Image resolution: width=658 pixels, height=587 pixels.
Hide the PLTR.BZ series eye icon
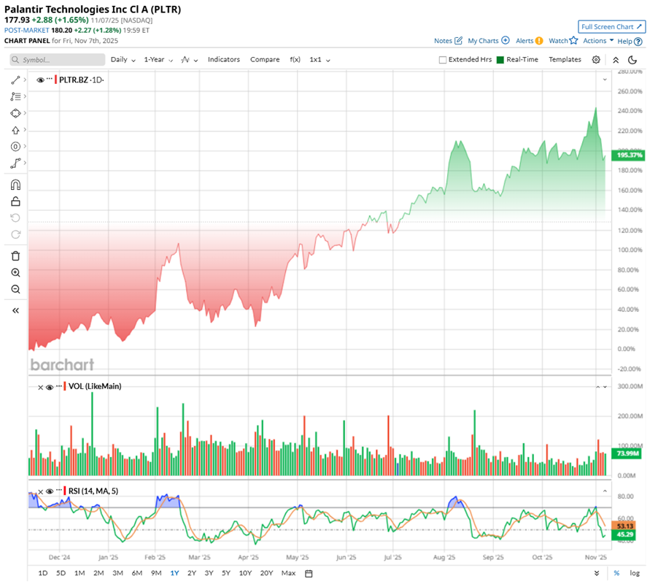tap(40, 80)
